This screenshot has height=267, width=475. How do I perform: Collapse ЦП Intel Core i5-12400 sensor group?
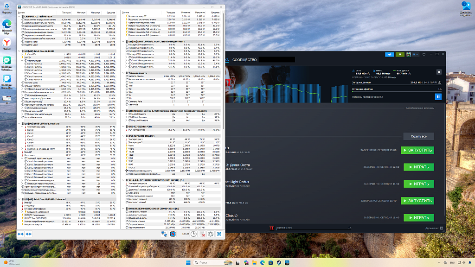pyautogui.click(x=19, y=51)
